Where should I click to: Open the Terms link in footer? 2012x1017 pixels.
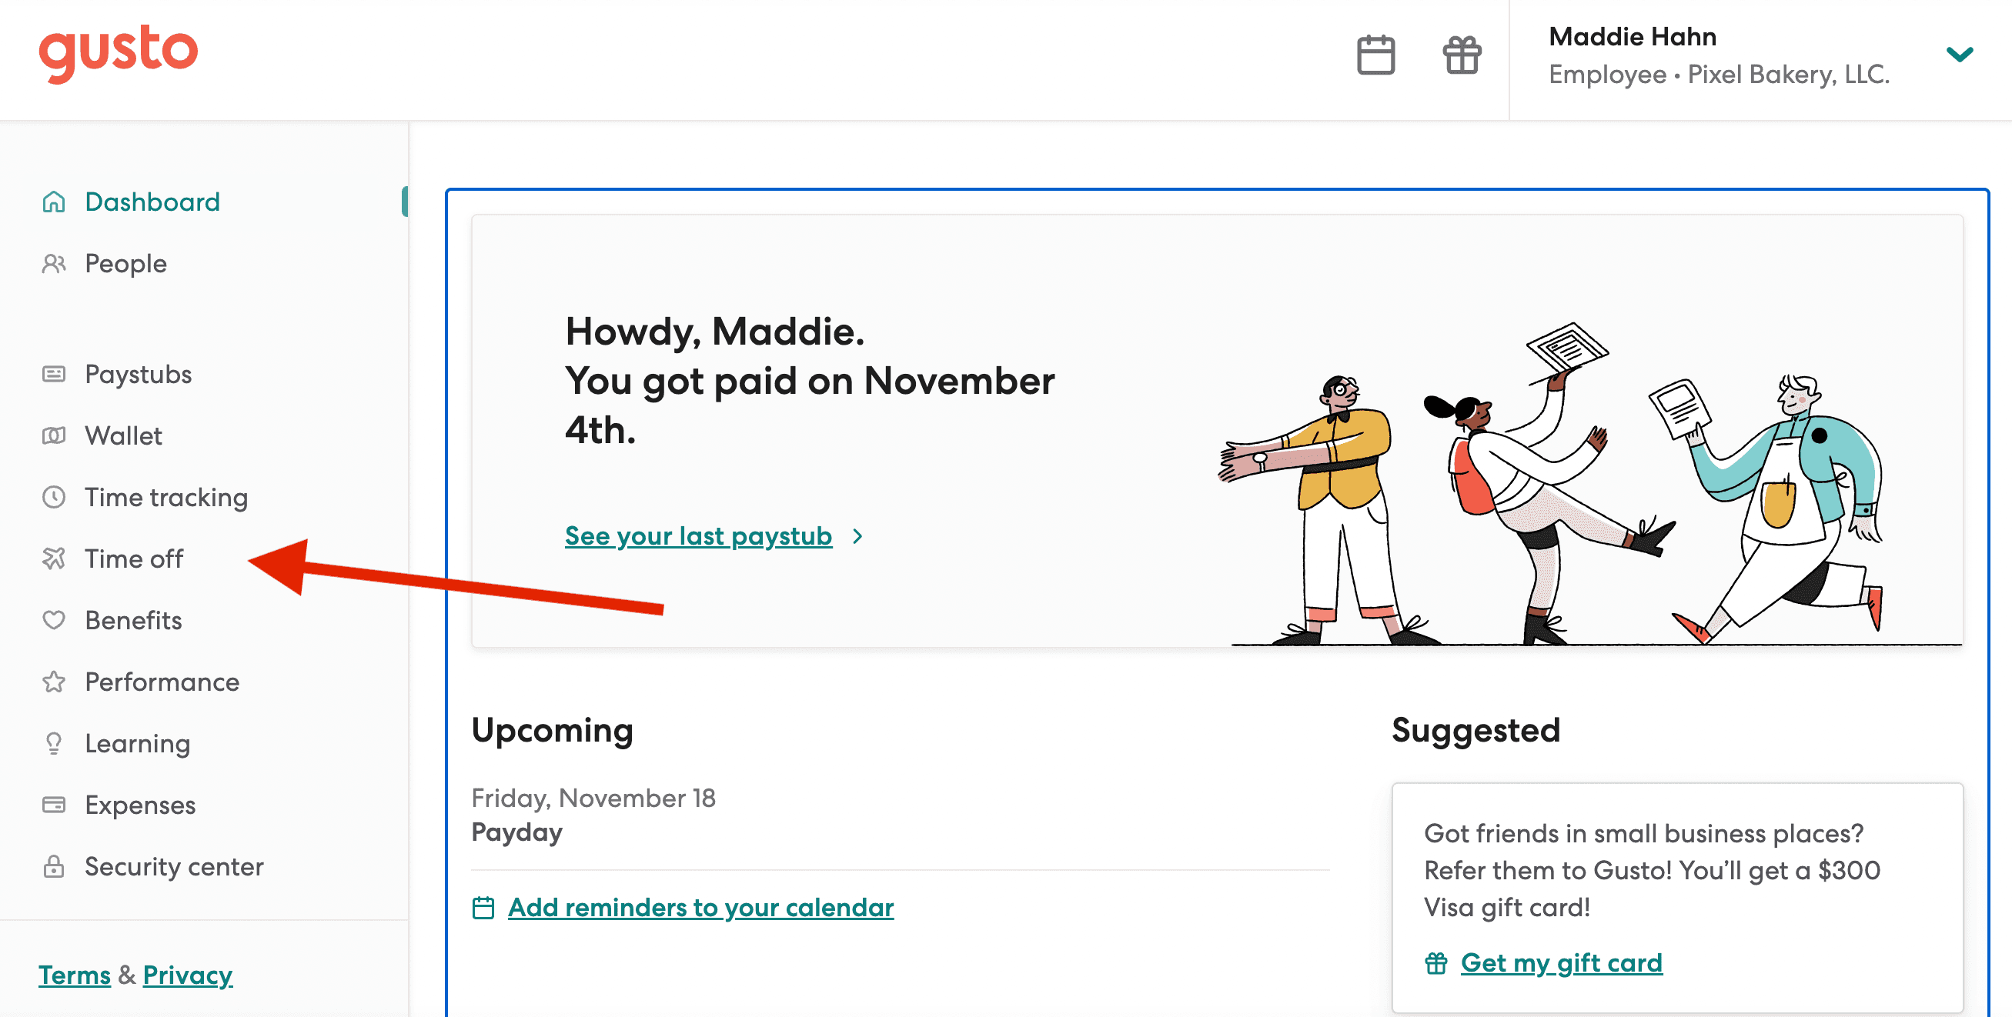coord(75,975)
